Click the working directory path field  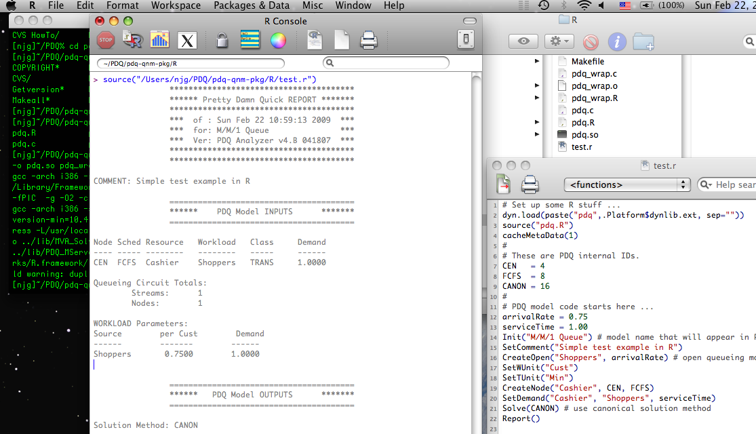(x=191, y=63)
